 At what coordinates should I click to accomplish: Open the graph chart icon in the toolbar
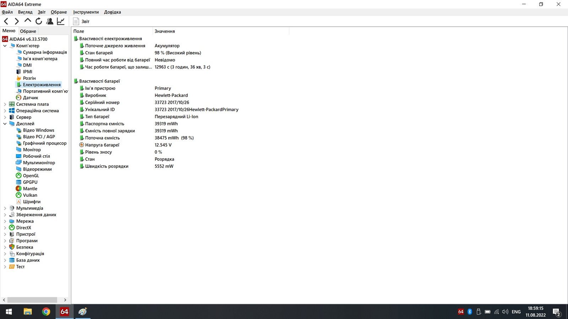61,21
